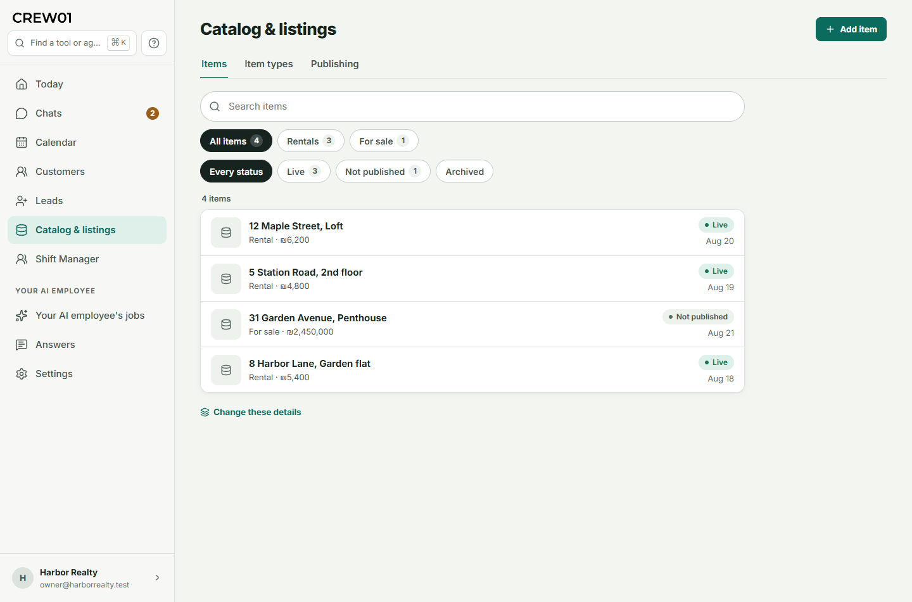This screenshot has width=912, height=602.
Task: Filter by All items
Action: (x=236, y=141)
